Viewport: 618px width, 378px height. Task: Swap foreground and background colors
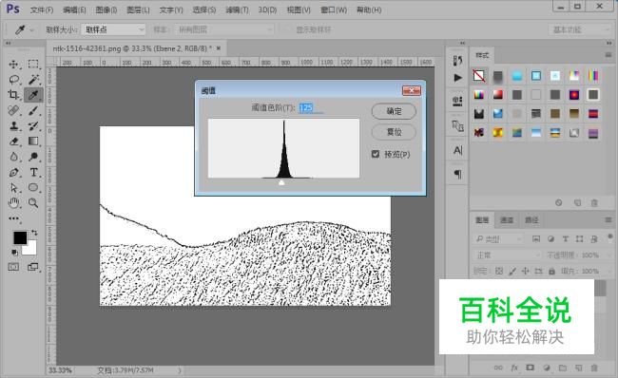click(34, 233)
